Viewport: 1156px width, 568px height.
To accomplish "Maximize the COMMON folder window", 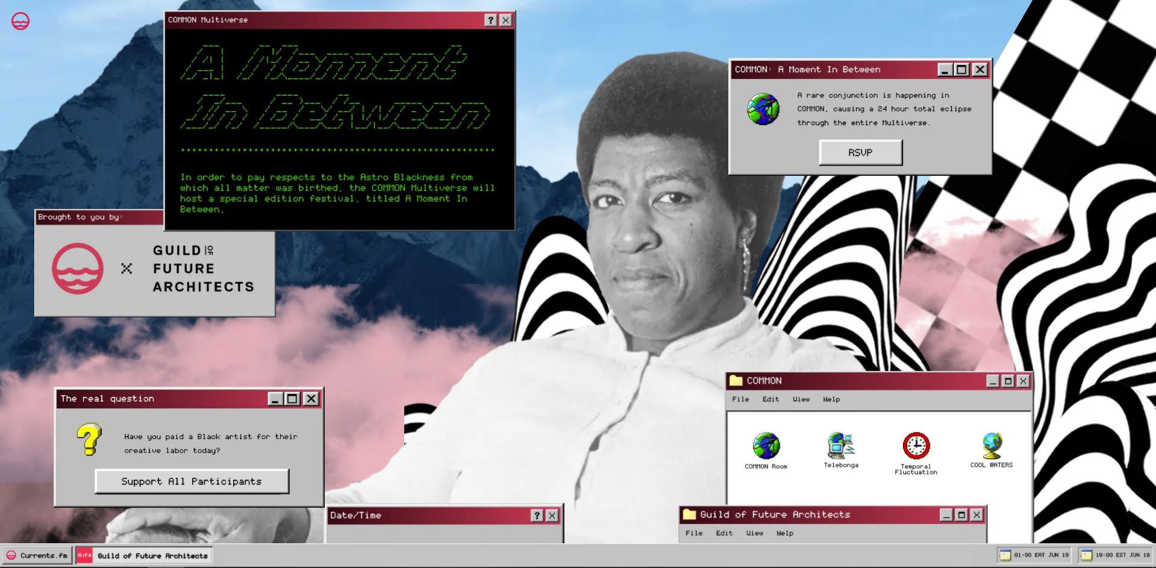I will pos(1008,381).
